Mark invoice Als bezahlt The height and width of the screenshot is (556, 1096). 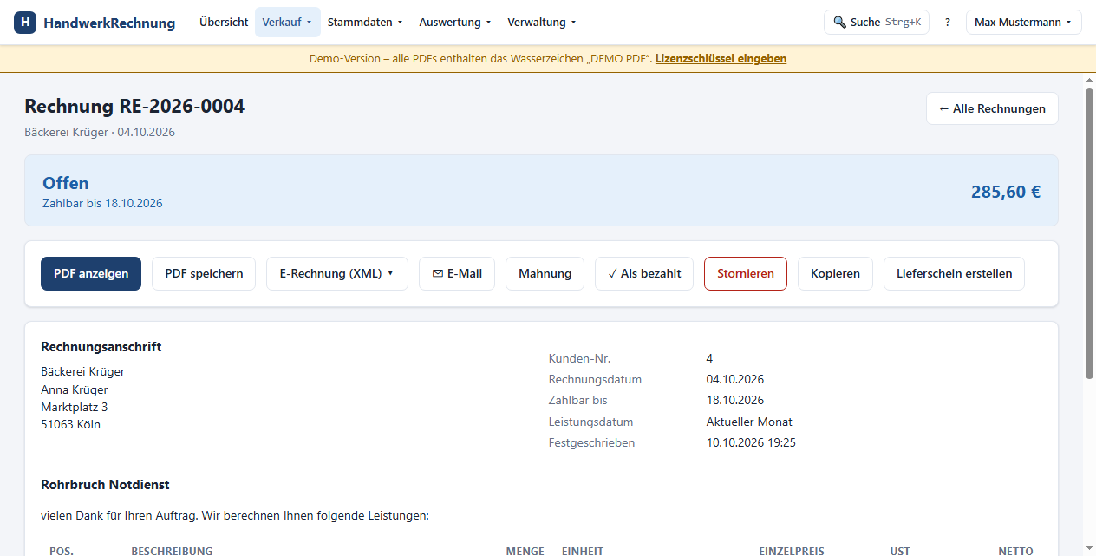pos(644,273)
